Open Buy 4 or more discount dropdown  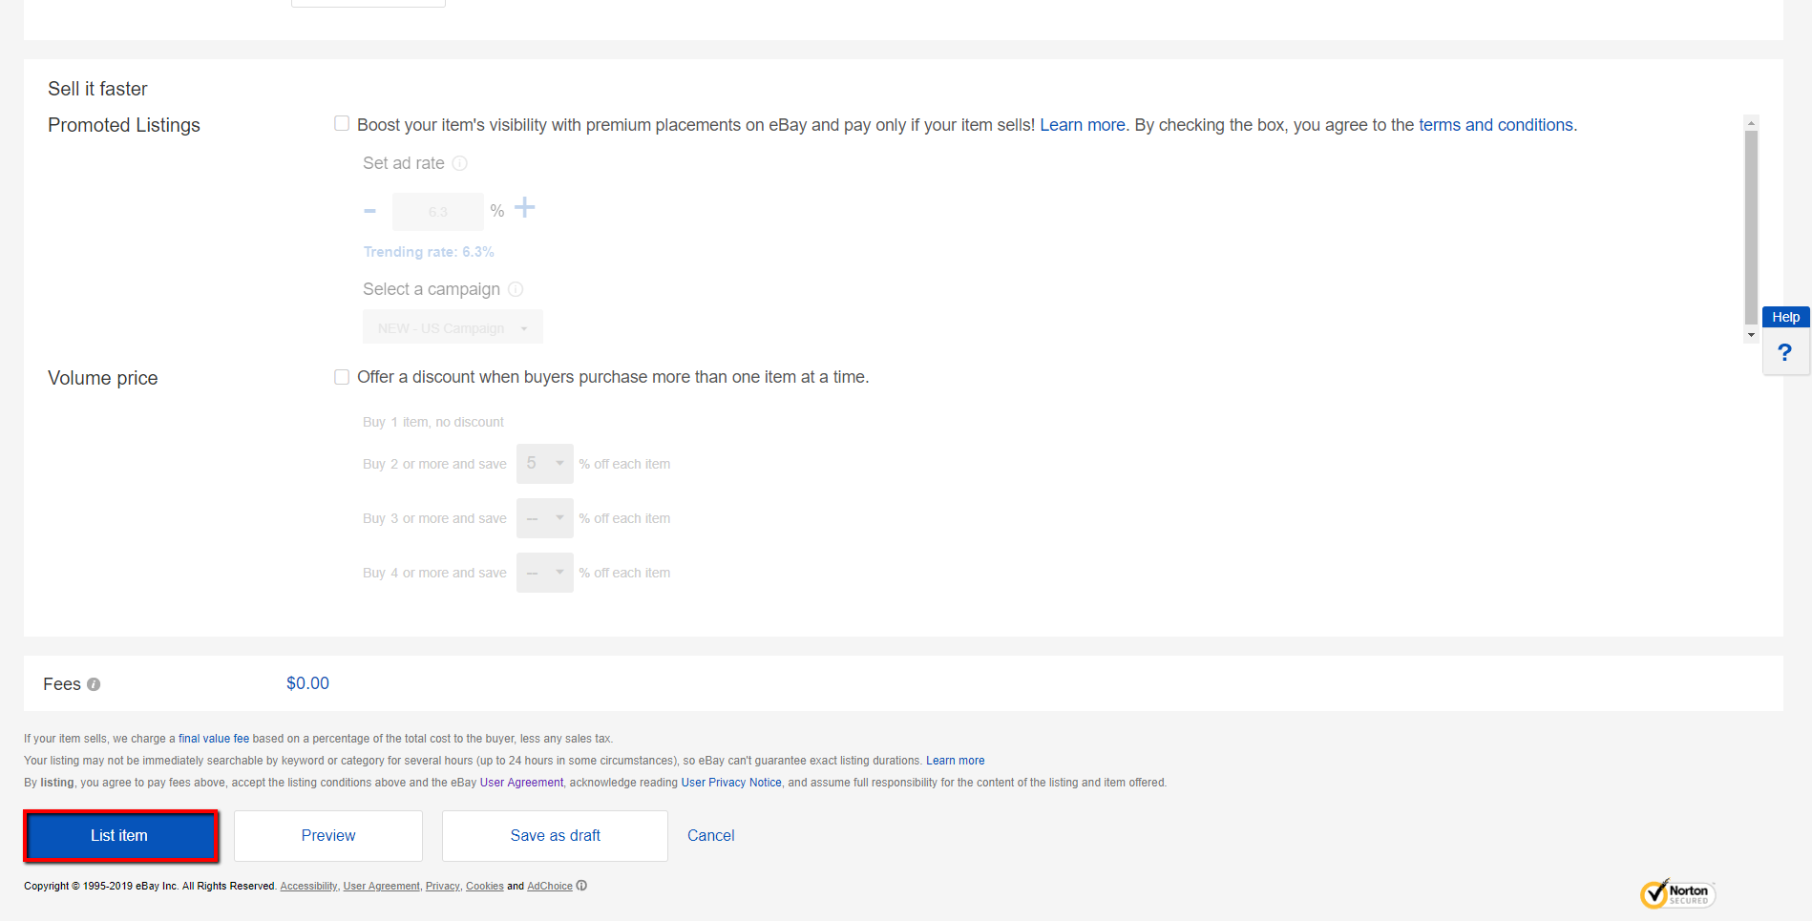[545, 573]
